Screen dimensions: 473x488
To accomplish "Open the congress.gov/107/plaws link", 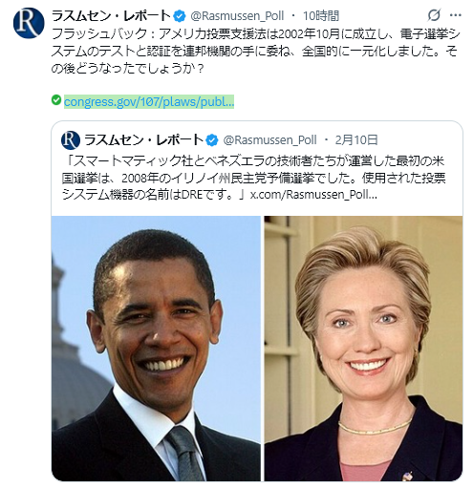I will click(149, 101).
